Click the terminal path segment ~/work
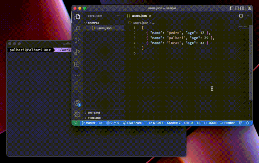Screen dimensions: 259x163 coord(64,50)
